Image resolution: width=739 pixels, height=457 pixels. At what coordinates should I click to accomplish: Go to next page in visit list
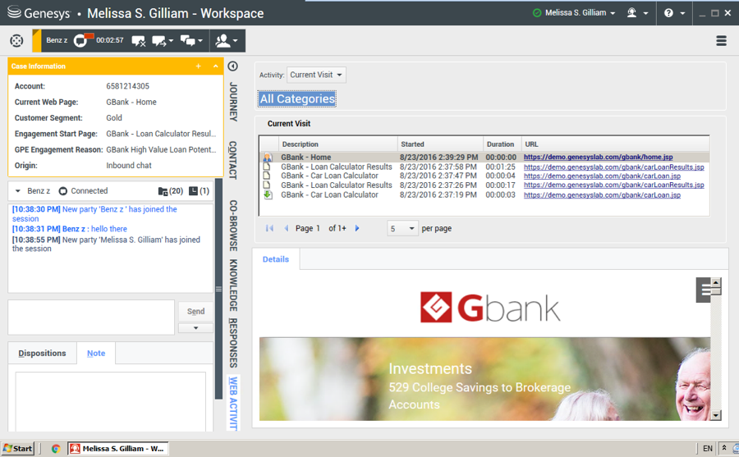point(357,228)
